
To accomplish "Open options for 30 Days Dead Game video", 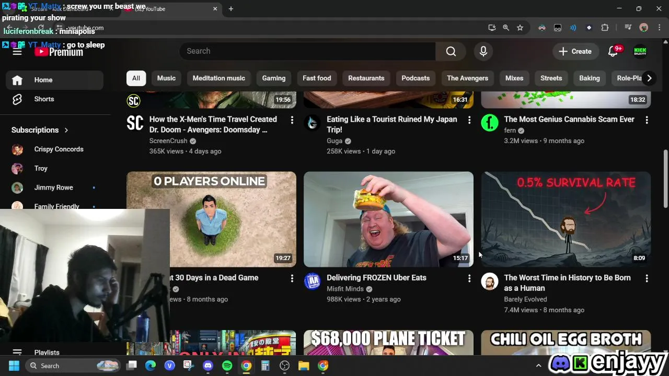I will 292,279.
